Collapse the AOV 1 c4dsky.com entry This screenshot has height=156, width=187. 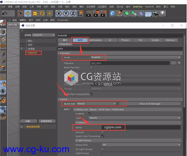tap(74, 110)
